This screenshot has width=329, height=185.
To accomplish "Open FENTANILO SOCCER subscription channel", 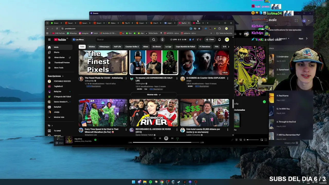I will [59, 81].
